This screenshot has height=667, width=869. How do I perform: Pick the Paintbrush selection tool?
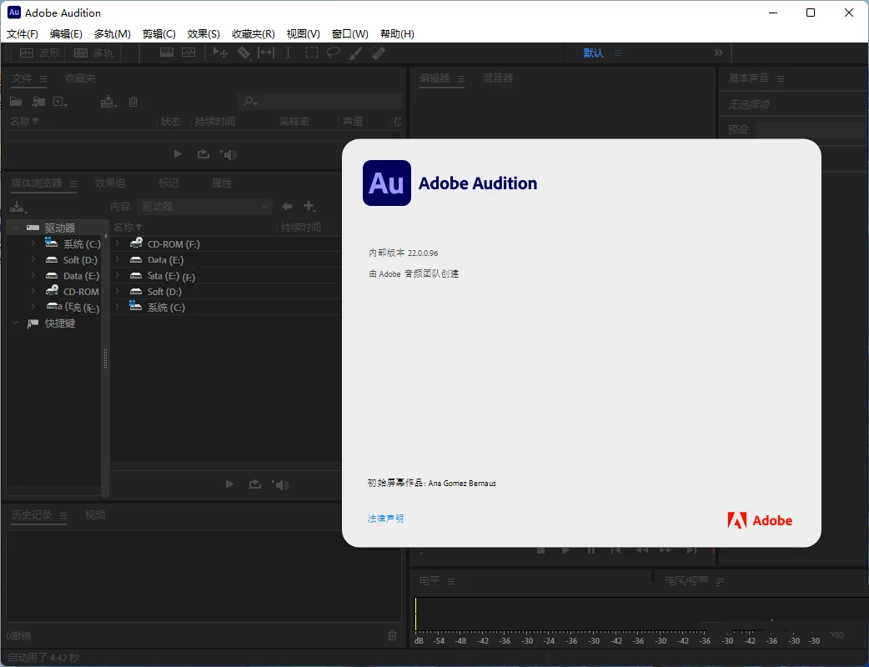pos(355,53)
